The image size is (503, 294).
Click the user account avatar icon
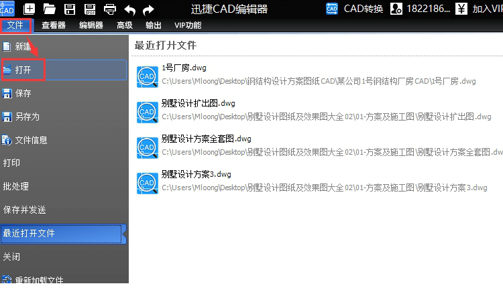pos(396,9)
